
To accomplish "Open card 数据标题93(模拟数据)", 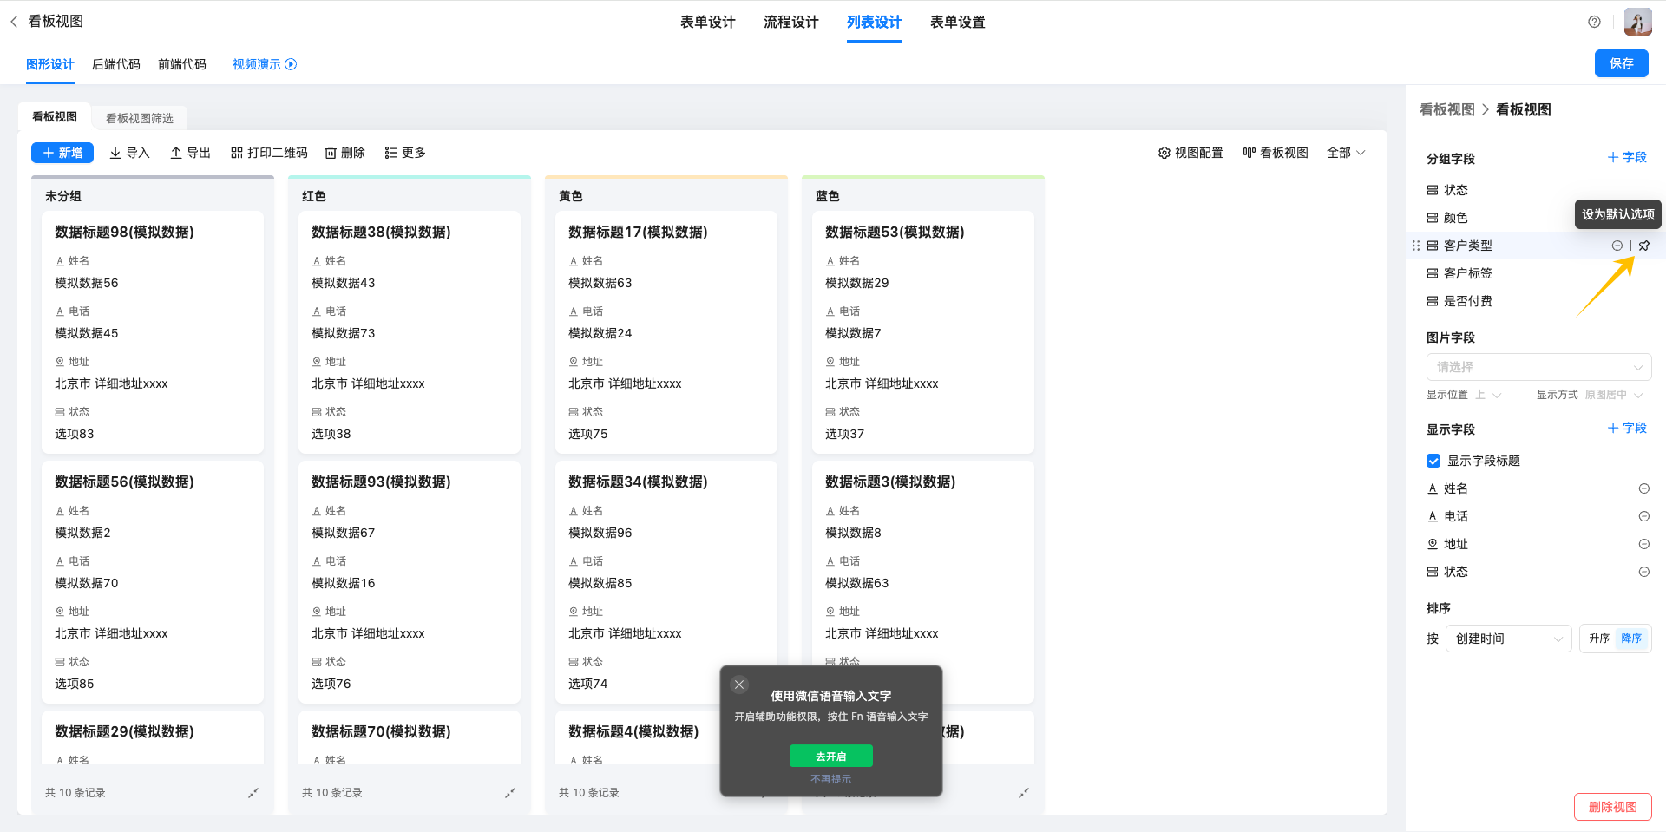I will point(410,582).
